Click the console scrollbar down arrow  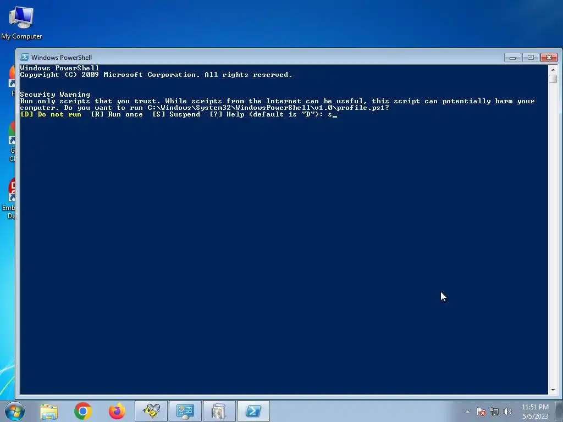(553, 390)
